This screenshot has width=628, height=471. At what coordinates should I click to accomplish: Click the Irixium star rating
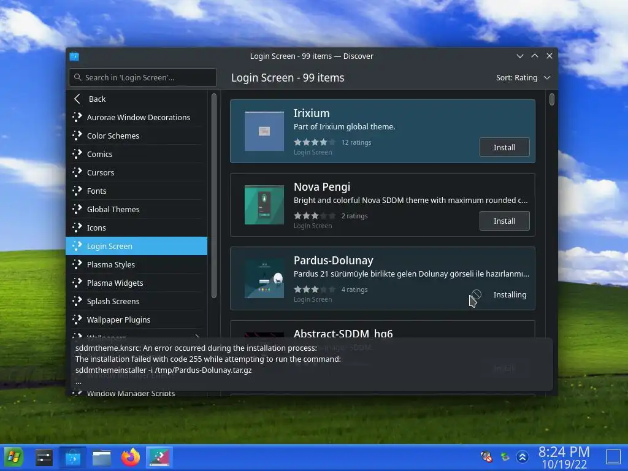[x=315, y=142]
